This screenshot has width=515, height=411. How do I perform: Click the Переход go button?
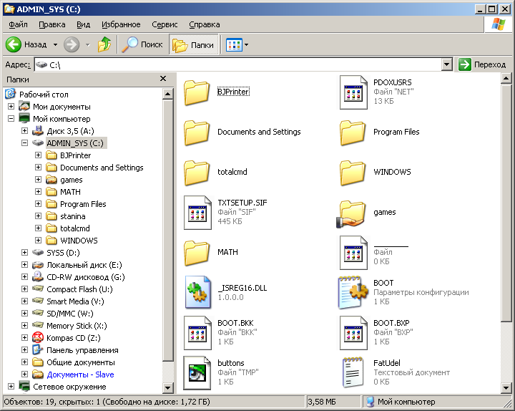(482, 64)
